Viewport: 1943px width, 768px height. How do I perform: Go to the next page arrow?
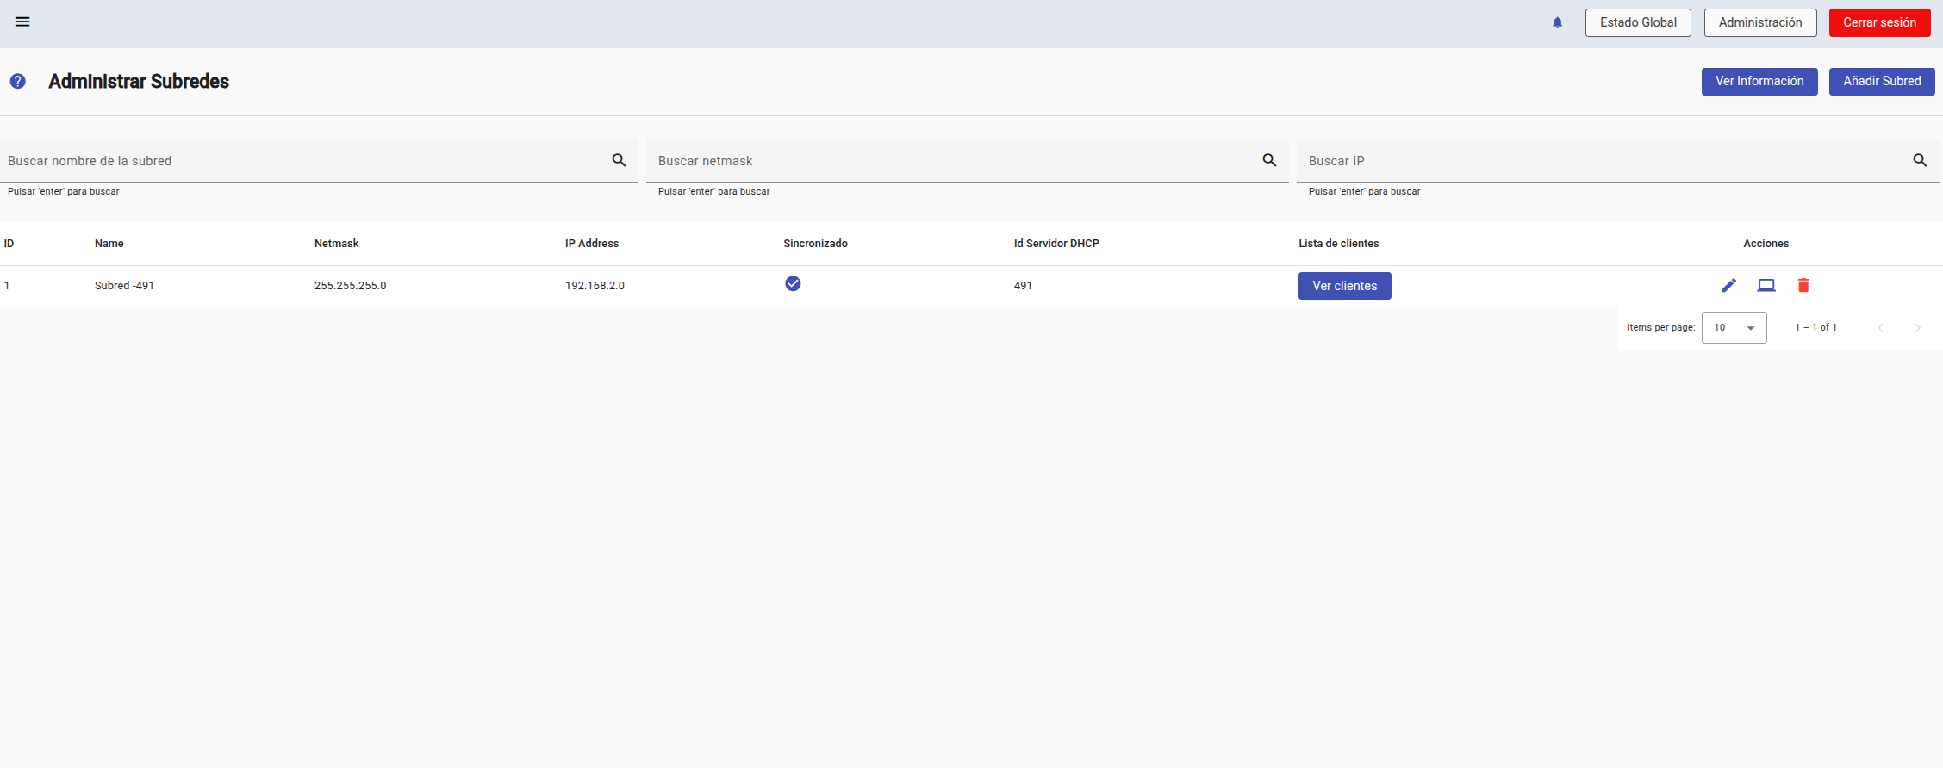(x=1917, y=328)
